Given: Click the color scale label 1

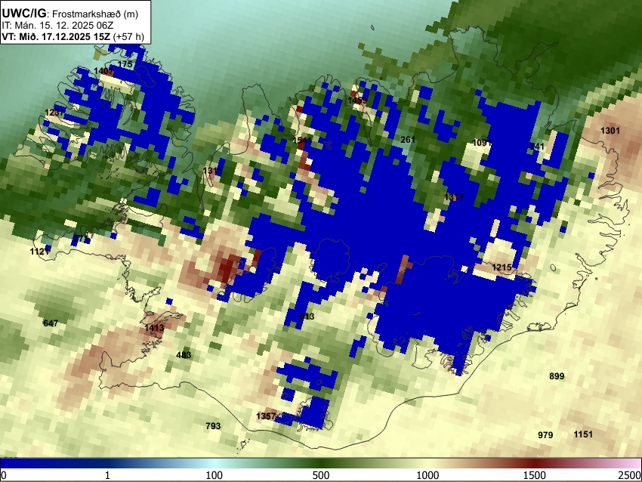Looking at the screenshot, I should tap(107, 475).
